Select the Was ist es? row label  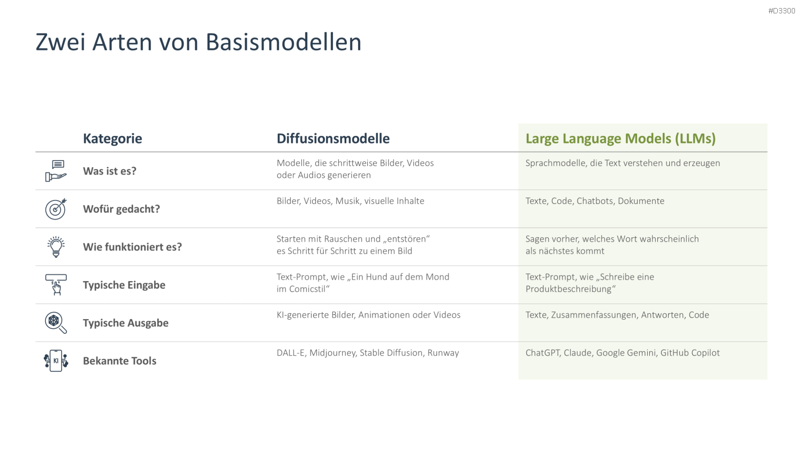pyautogui.click(x=110, y=171)
